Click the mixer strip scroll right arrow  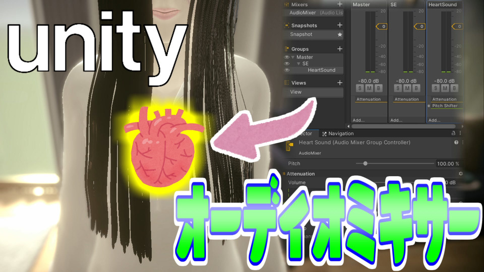pyautogui.click(x=462, y=126)
